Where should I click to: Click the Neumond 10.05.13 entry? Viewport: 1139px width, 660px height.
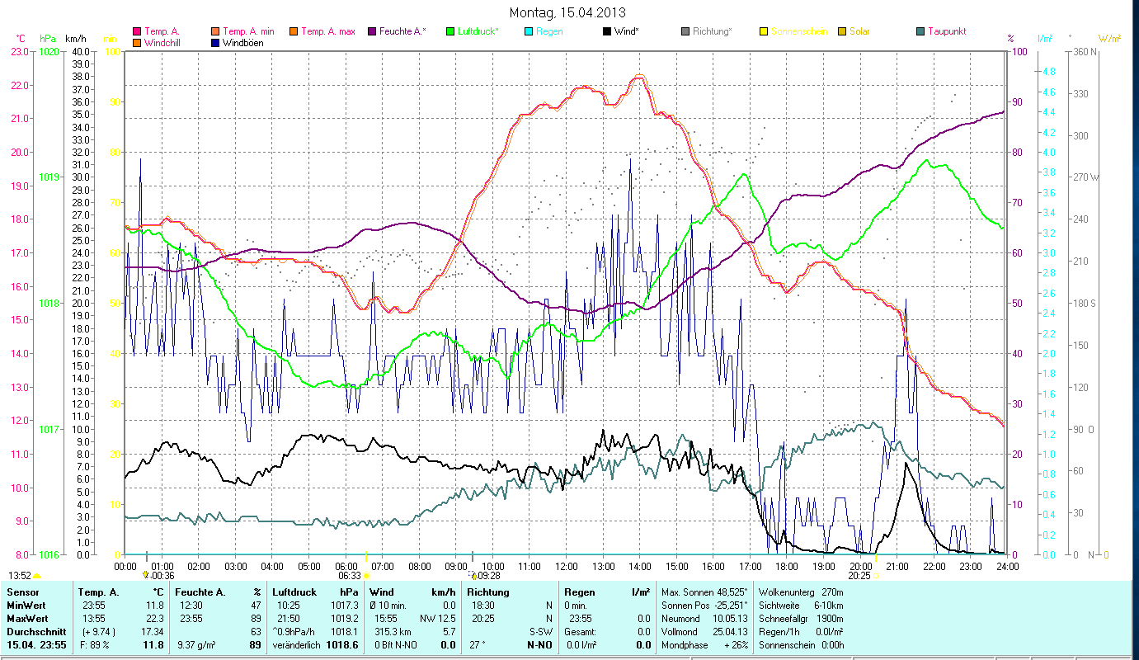point(704,618)
